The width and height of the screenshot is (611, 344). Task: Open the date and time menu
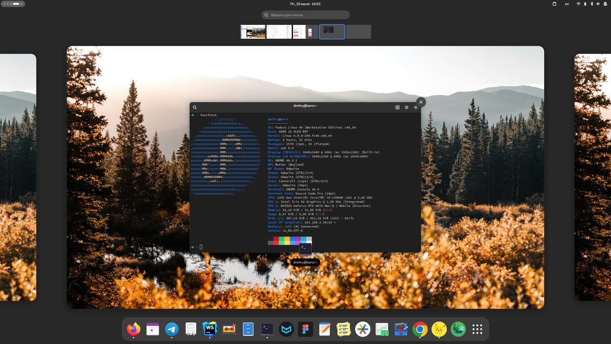point(305,4)
